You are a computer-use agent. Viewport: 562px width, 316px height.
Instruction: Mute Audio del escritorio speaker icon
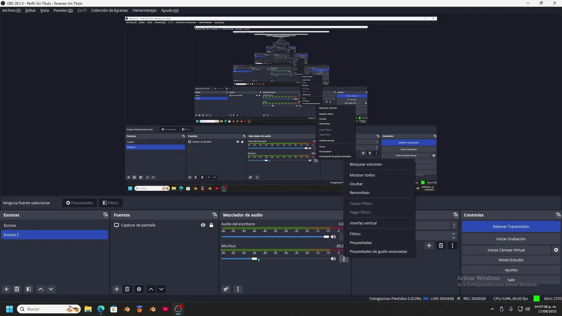333,237
